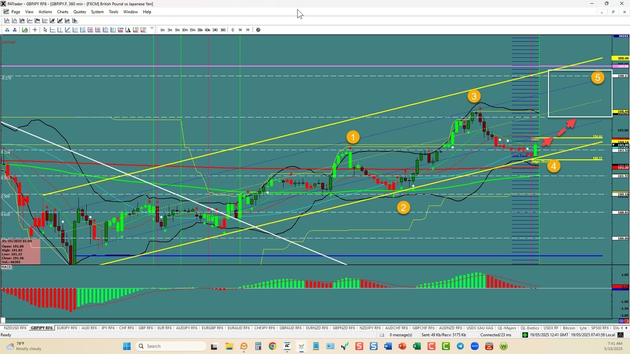Click the clock session timer icon
This screenshot has width=630, height=354.
(258, 30)
